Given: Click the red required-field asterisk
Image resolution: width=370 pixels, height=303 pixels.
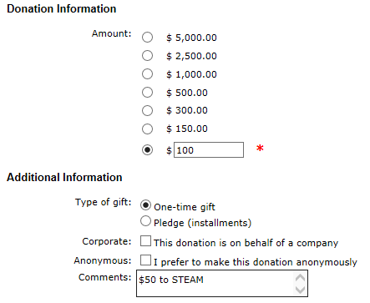Looking at the screenshot, I should [x=260, y=149].
